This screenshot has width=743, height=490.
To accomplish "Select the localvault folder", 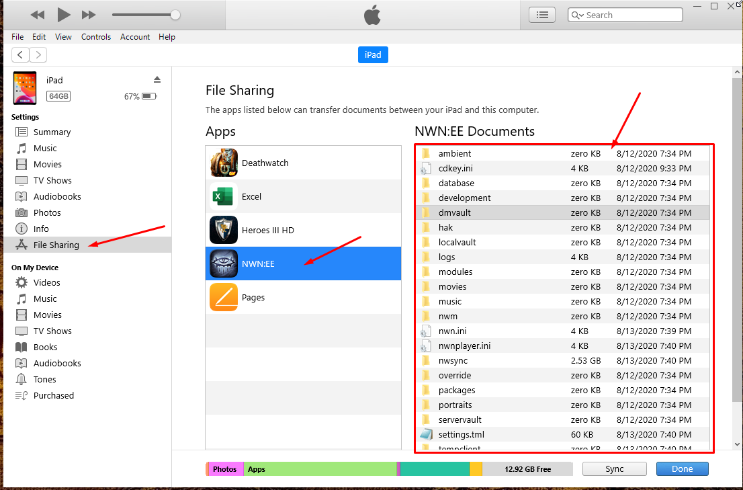I will 563,242.
